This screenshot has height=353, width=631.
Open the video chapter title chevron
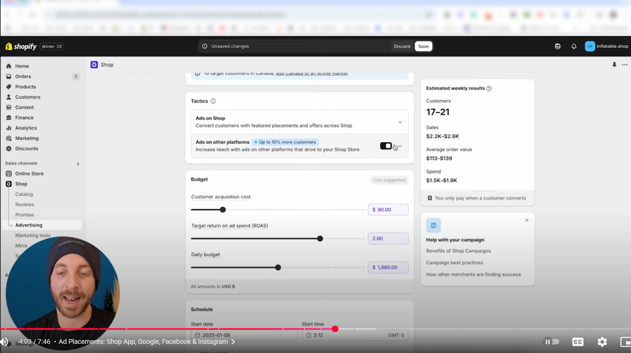[x=233, y=342]
